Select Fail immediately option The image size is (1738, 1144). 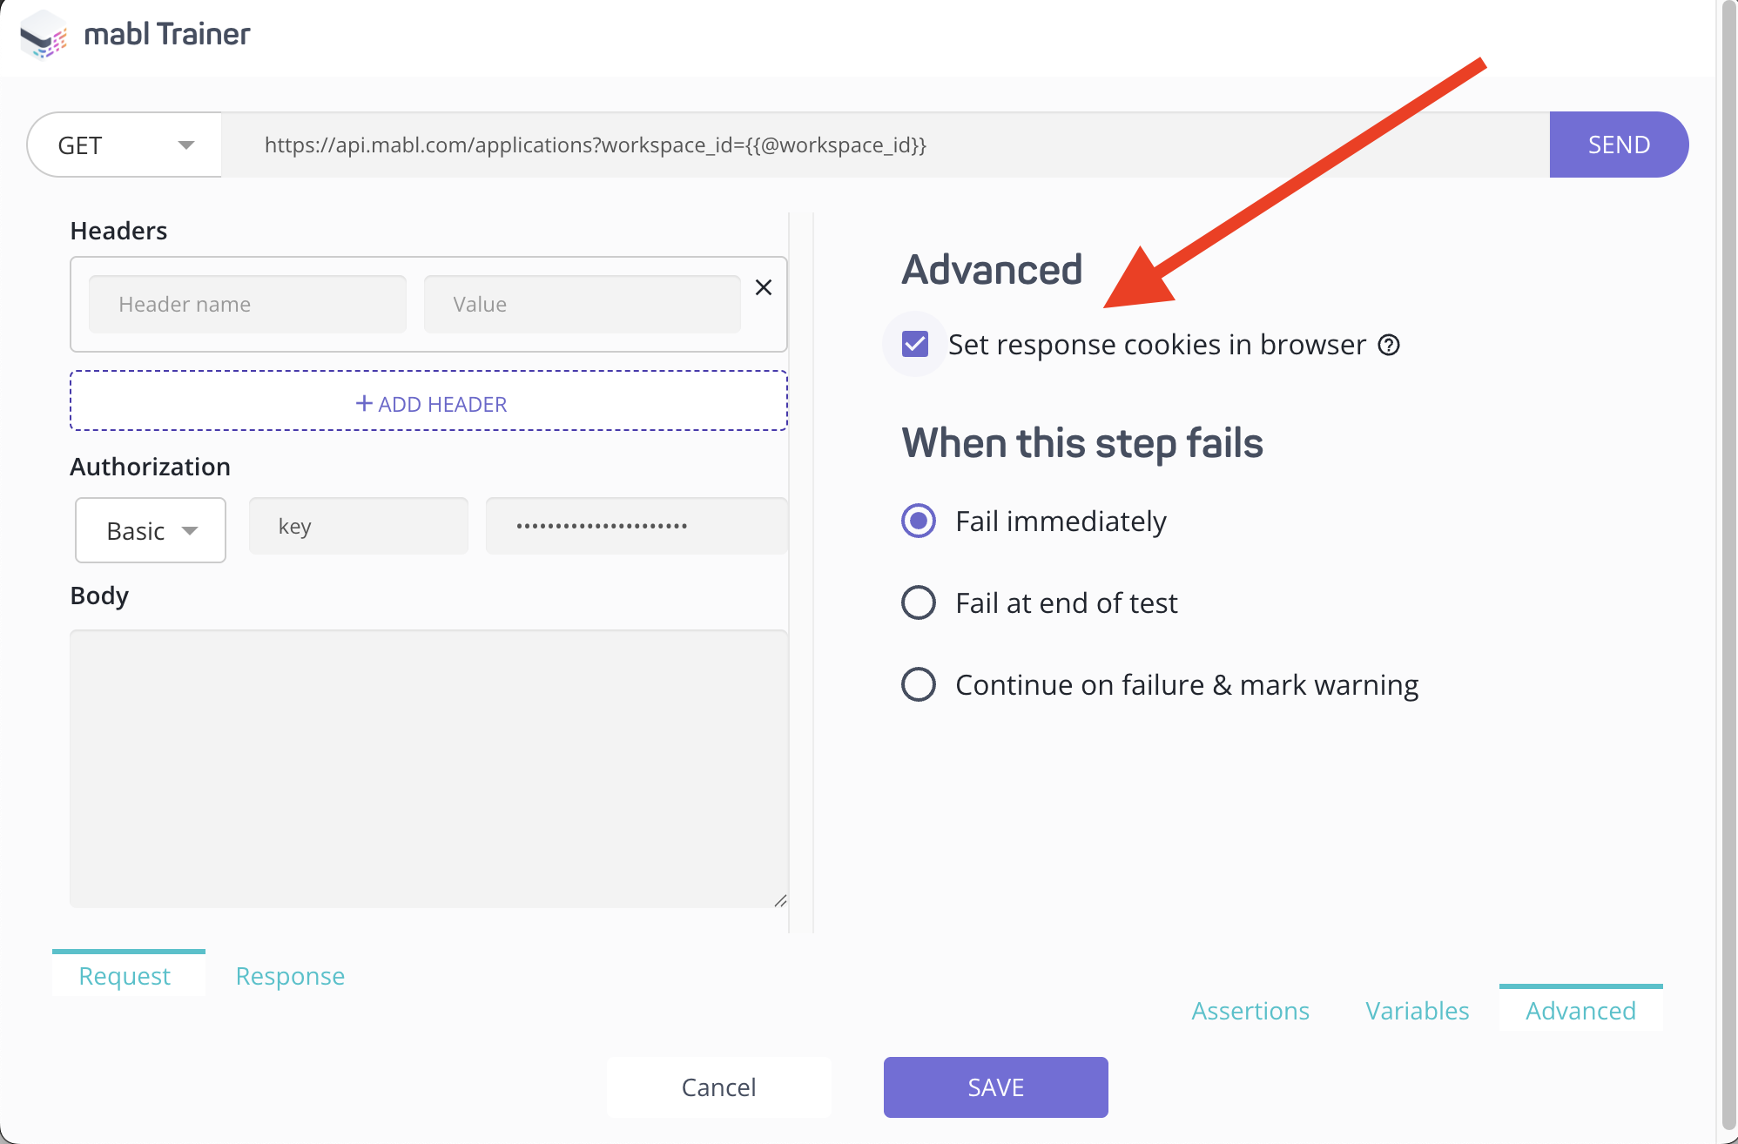919,522
